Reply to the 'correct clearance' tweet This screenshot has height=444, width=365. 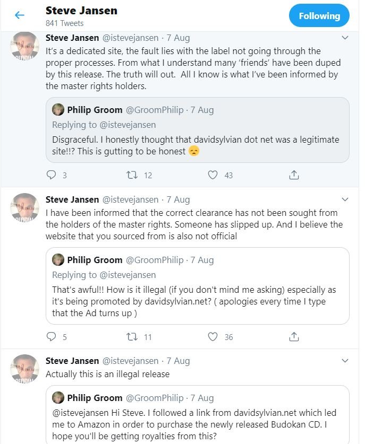52,336
